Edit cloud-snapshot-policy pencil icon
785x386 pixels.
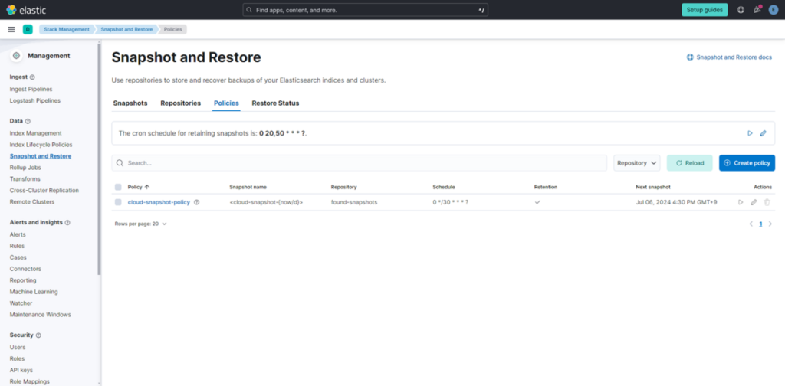(754, 202)
